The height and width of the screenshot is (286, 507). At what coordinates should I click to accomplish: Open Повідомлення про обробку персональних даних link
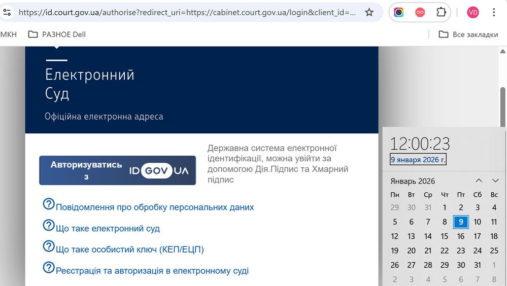(155, 207)
